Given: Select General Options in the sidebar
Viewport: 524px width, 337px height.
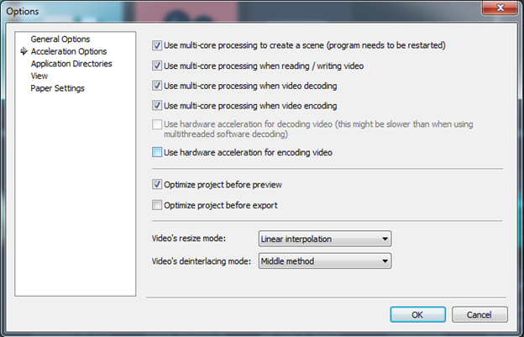Looking at the screenshot, I should 60,39.
